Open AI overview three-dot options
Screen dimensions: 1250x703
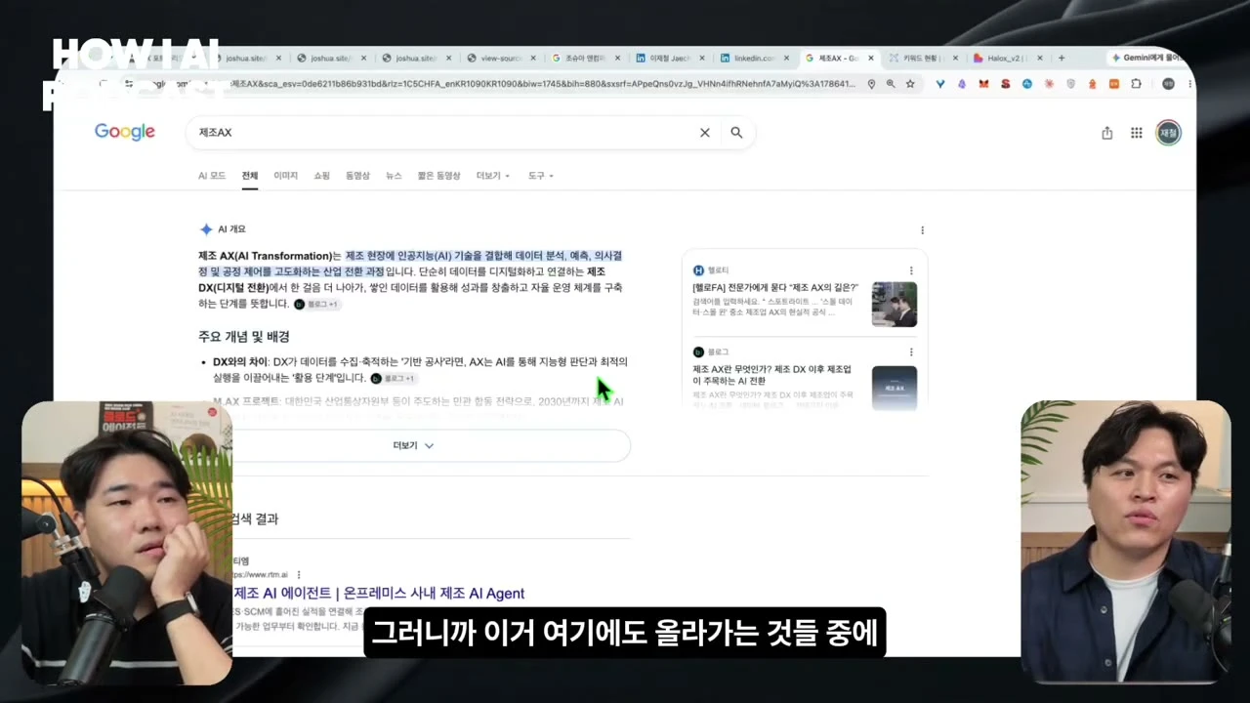point(922,230)
